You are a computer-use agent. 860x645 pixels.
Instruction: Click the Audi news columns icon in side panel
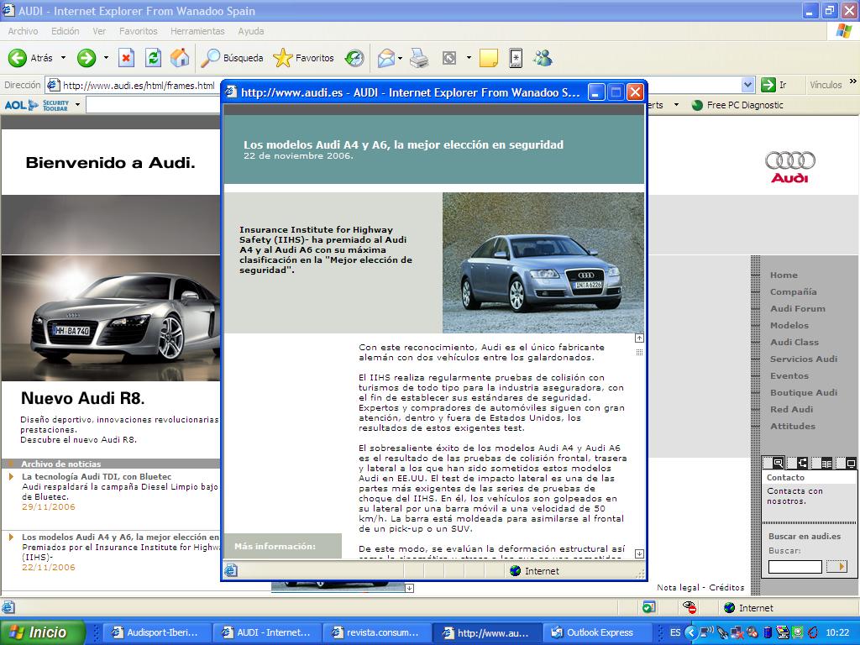tap(826, 463)
